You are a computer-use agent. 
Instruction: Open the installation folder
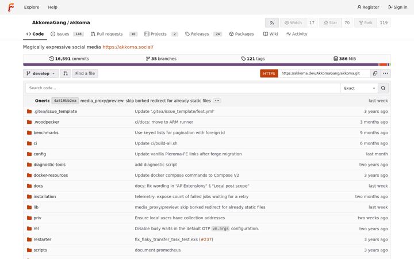tap(45, 197)
